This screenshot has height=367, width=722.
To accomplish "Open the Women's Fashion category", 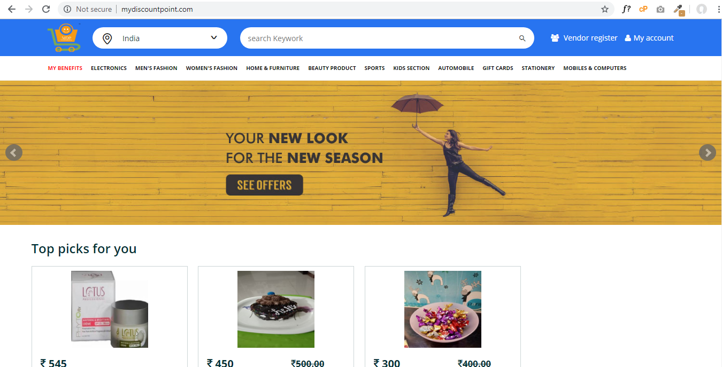I will pos(212,68).
